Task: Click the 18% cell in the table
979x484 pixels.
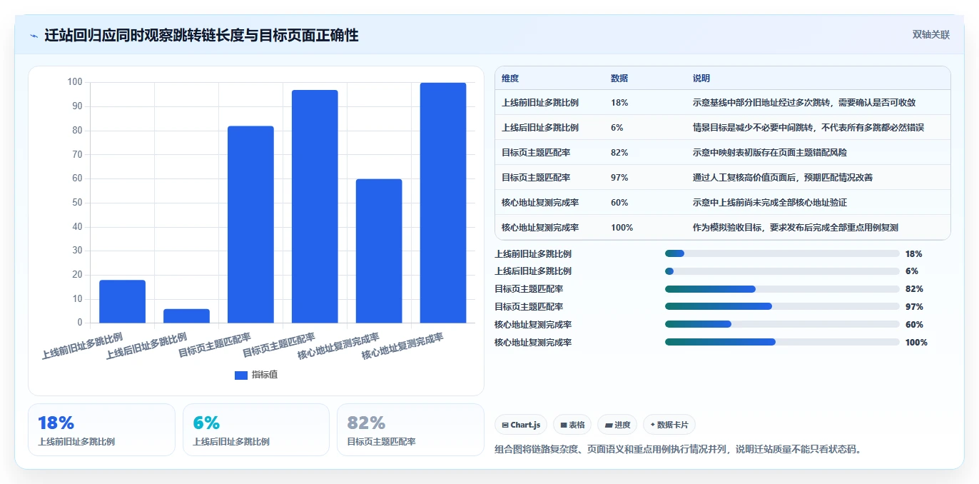Action: tap(619, 103)
